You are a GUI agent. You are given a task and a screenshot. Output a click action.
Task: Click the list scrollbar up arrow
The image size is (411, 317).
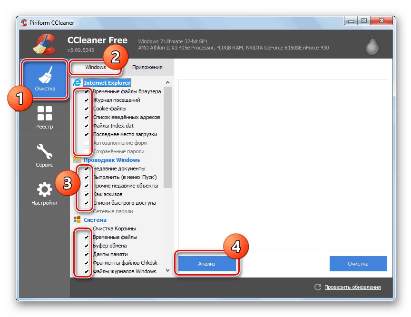(168, 83)
